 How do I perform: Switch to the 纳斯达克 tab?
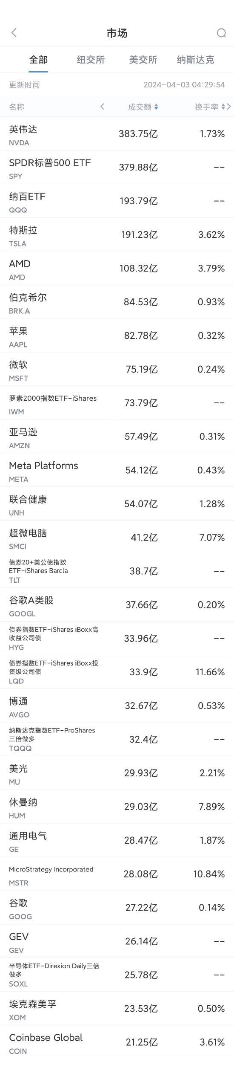coord(195,60)
